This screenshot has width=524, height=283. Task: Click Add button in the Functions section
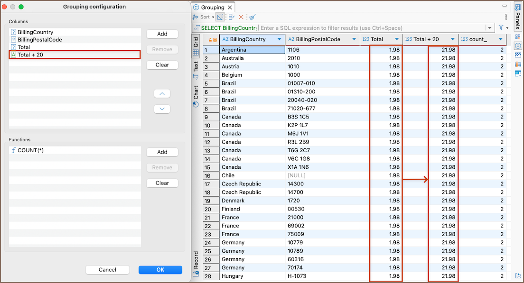click(162, 152)
